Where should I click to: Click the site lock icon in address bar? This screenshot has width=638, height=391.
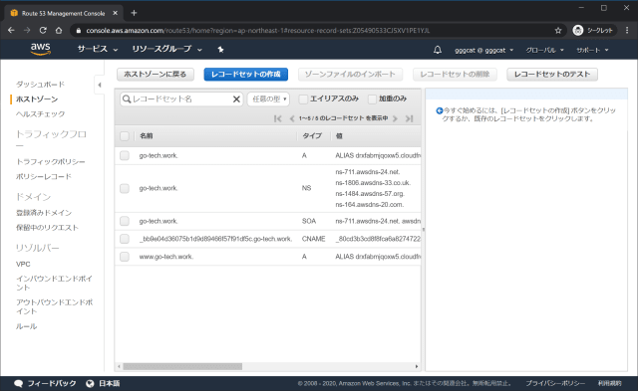79,31
